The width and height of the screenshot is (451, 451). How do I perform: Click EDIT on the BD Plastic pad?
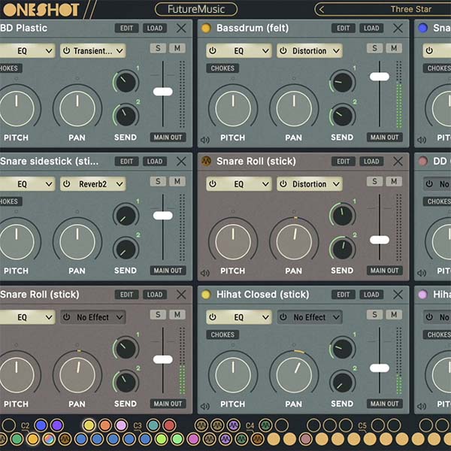[126, 29]
